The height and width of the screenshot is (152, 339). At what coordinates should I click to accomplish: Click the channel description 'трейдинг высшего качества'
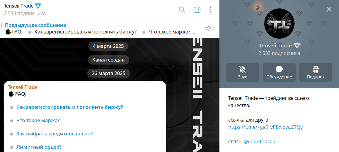click(x=269, y=102)
